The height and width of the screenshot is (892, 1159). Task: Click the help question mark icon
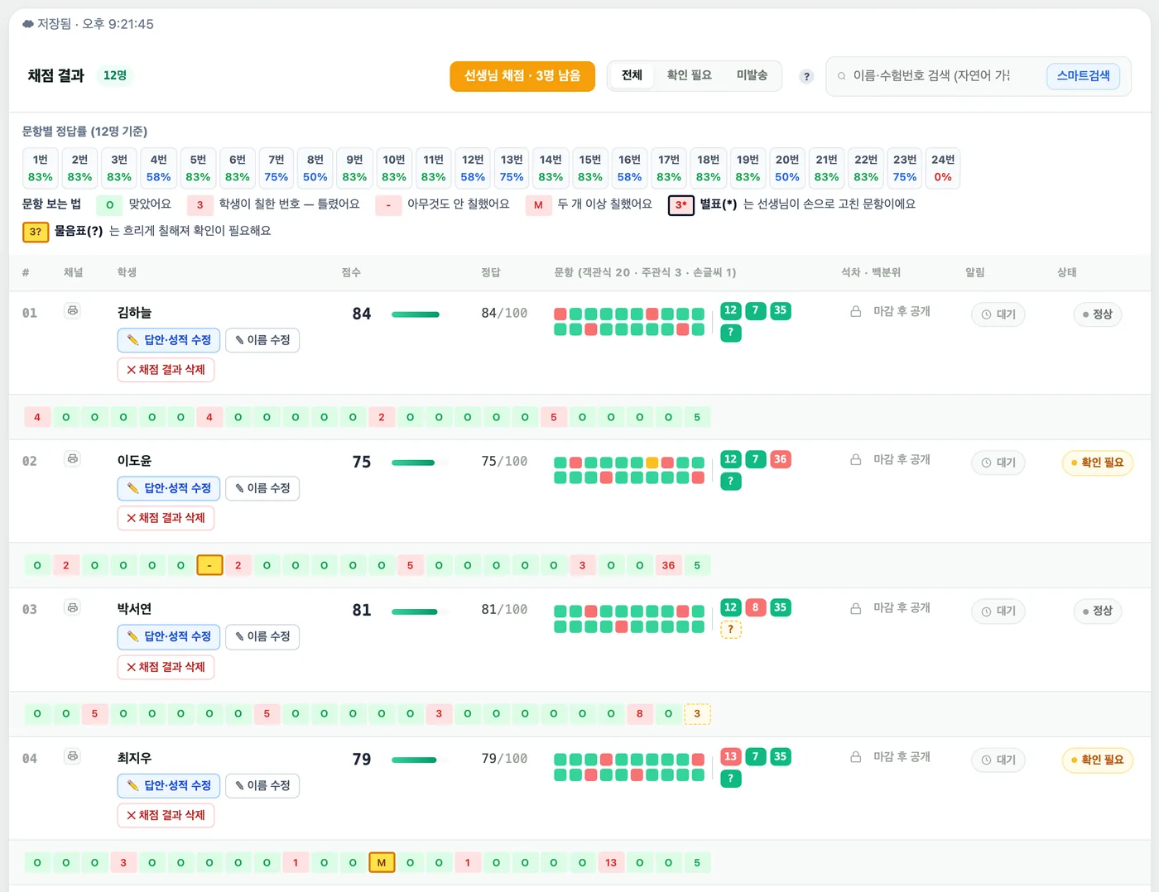click(806, 76)
